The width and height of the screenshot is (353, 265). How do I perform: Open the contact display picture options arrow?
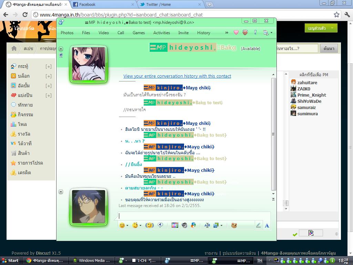[x=61, y=49]
